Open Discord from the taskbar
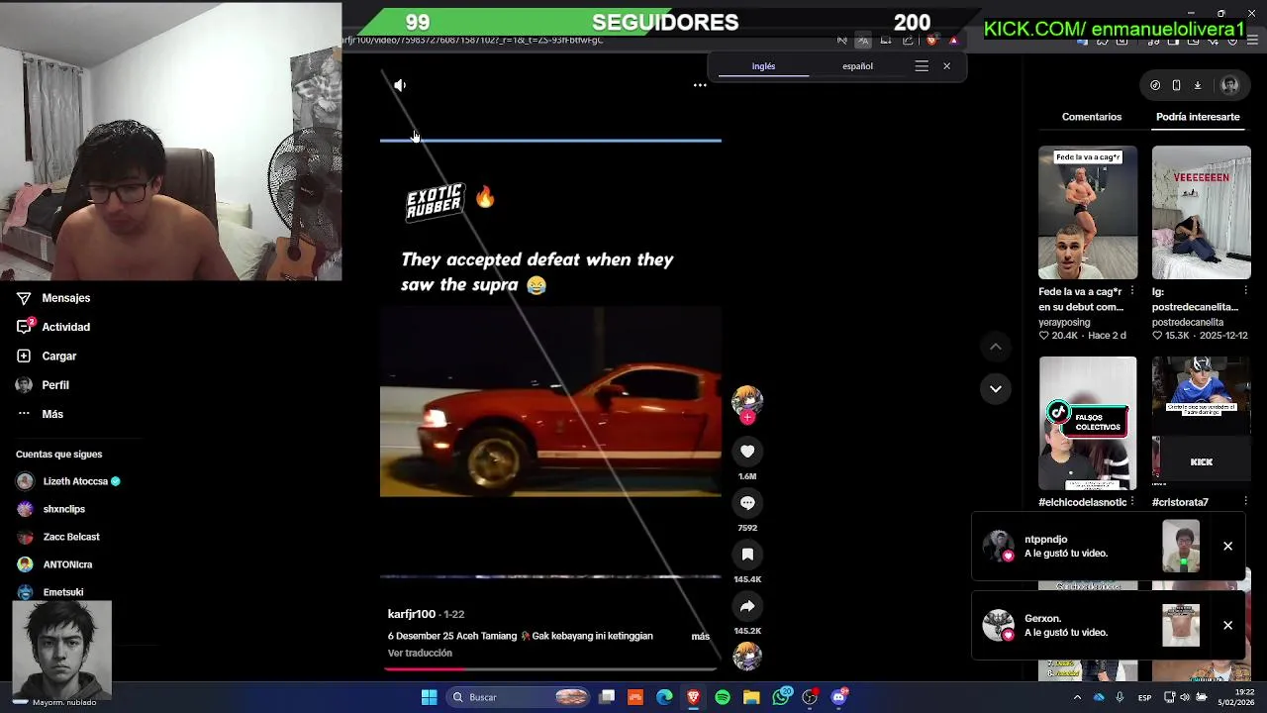The height and width of the screenshot is (713, 1267). pyautogui.click(x=839, y=697)
